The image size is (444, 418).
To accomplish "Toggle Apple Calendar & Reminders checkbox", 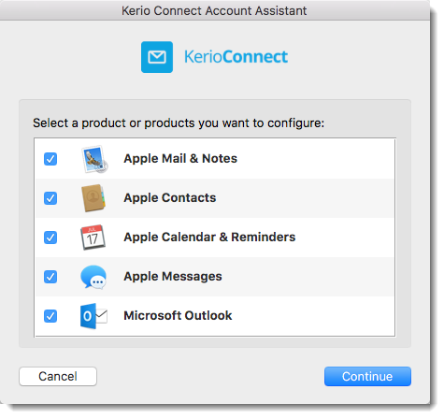I will [x=50, y=238].
